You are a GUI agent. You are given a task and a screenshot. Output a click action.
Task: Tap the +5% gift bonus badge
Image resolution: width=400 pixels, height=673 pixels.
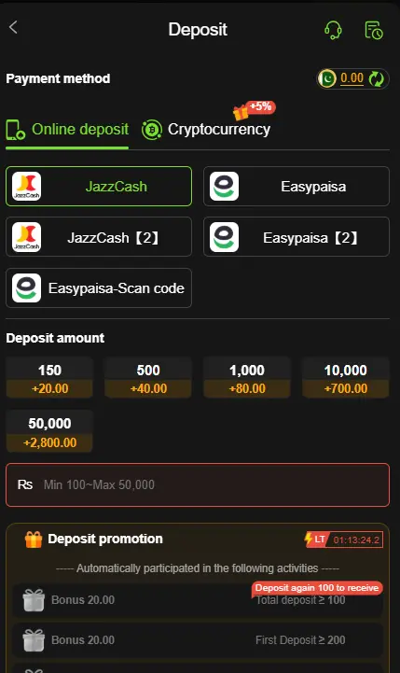coord(255,110)
